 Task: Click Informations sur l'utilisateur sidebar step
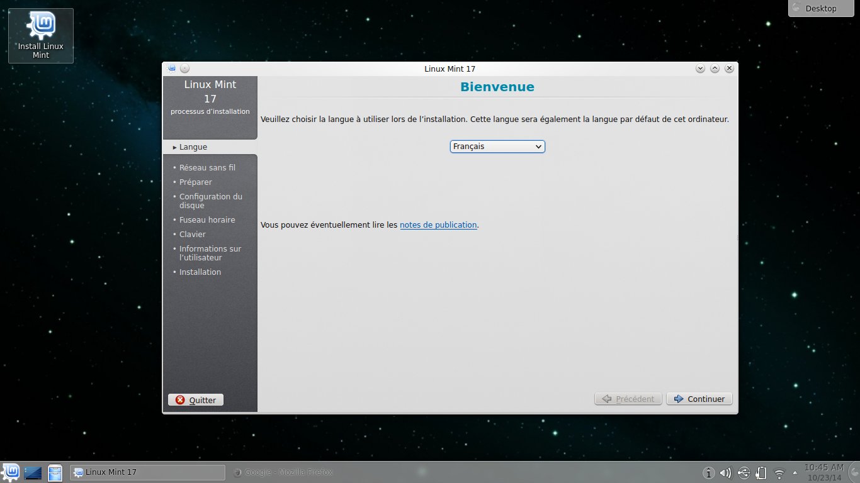click(210, 253)
